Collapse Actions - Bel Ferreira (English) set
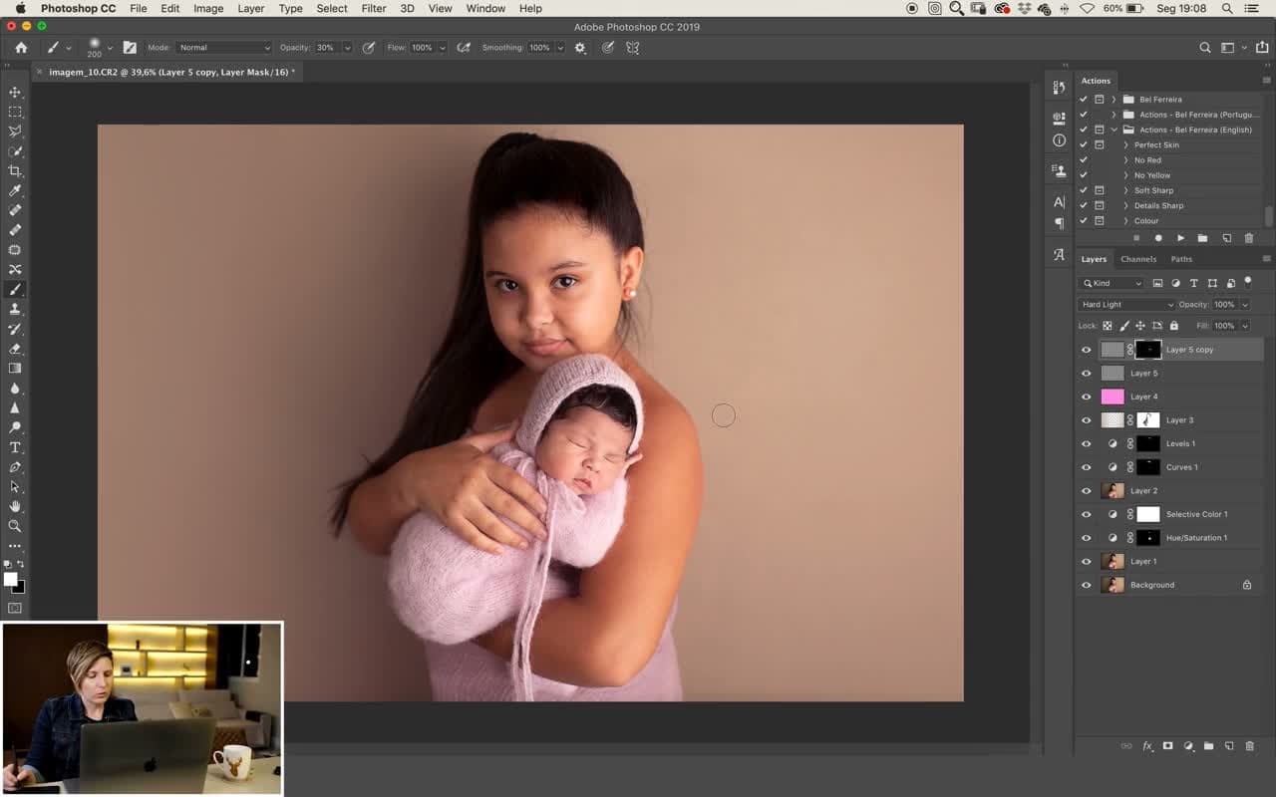This screenshot has width=1276, height=797. (1114, 130)
